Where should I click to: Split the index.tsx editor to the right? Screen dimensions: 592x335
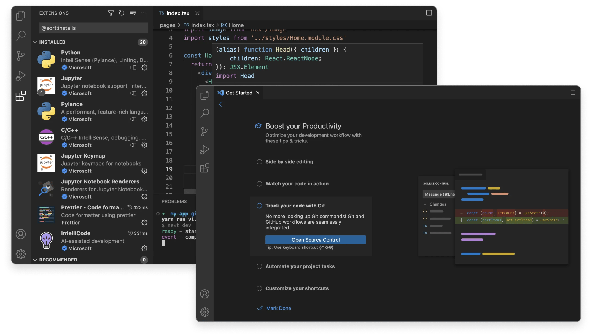[429, 13]
